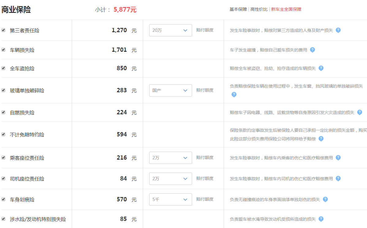Uncheck the 不计免赔特约险 checkbox
Screen dimensions: 367x228
click(3, 134)
